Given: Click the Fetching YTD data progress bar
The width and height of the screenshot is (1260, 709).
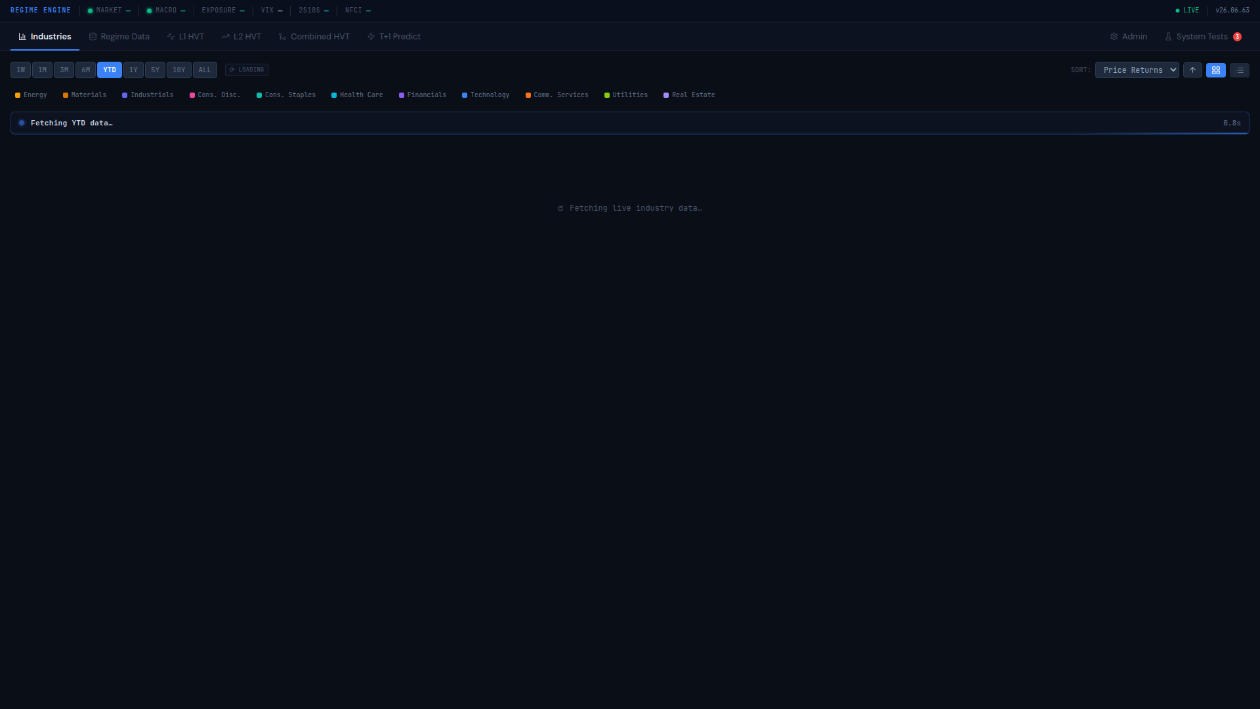Looking at the screenshot, I should 630,123.
